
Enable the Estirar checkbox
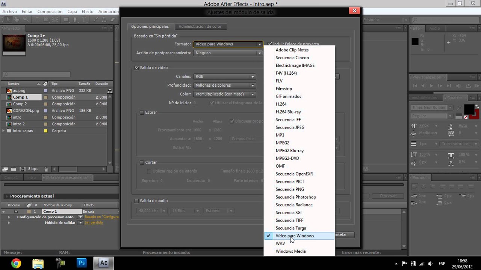pos(142,112)
